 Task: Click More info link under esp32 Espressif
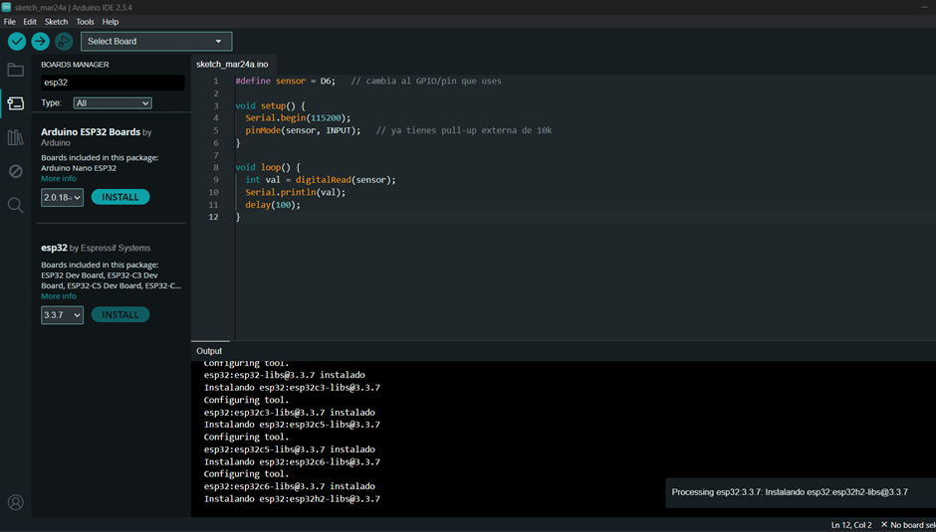pyautogui.click(x=59, y=296)
